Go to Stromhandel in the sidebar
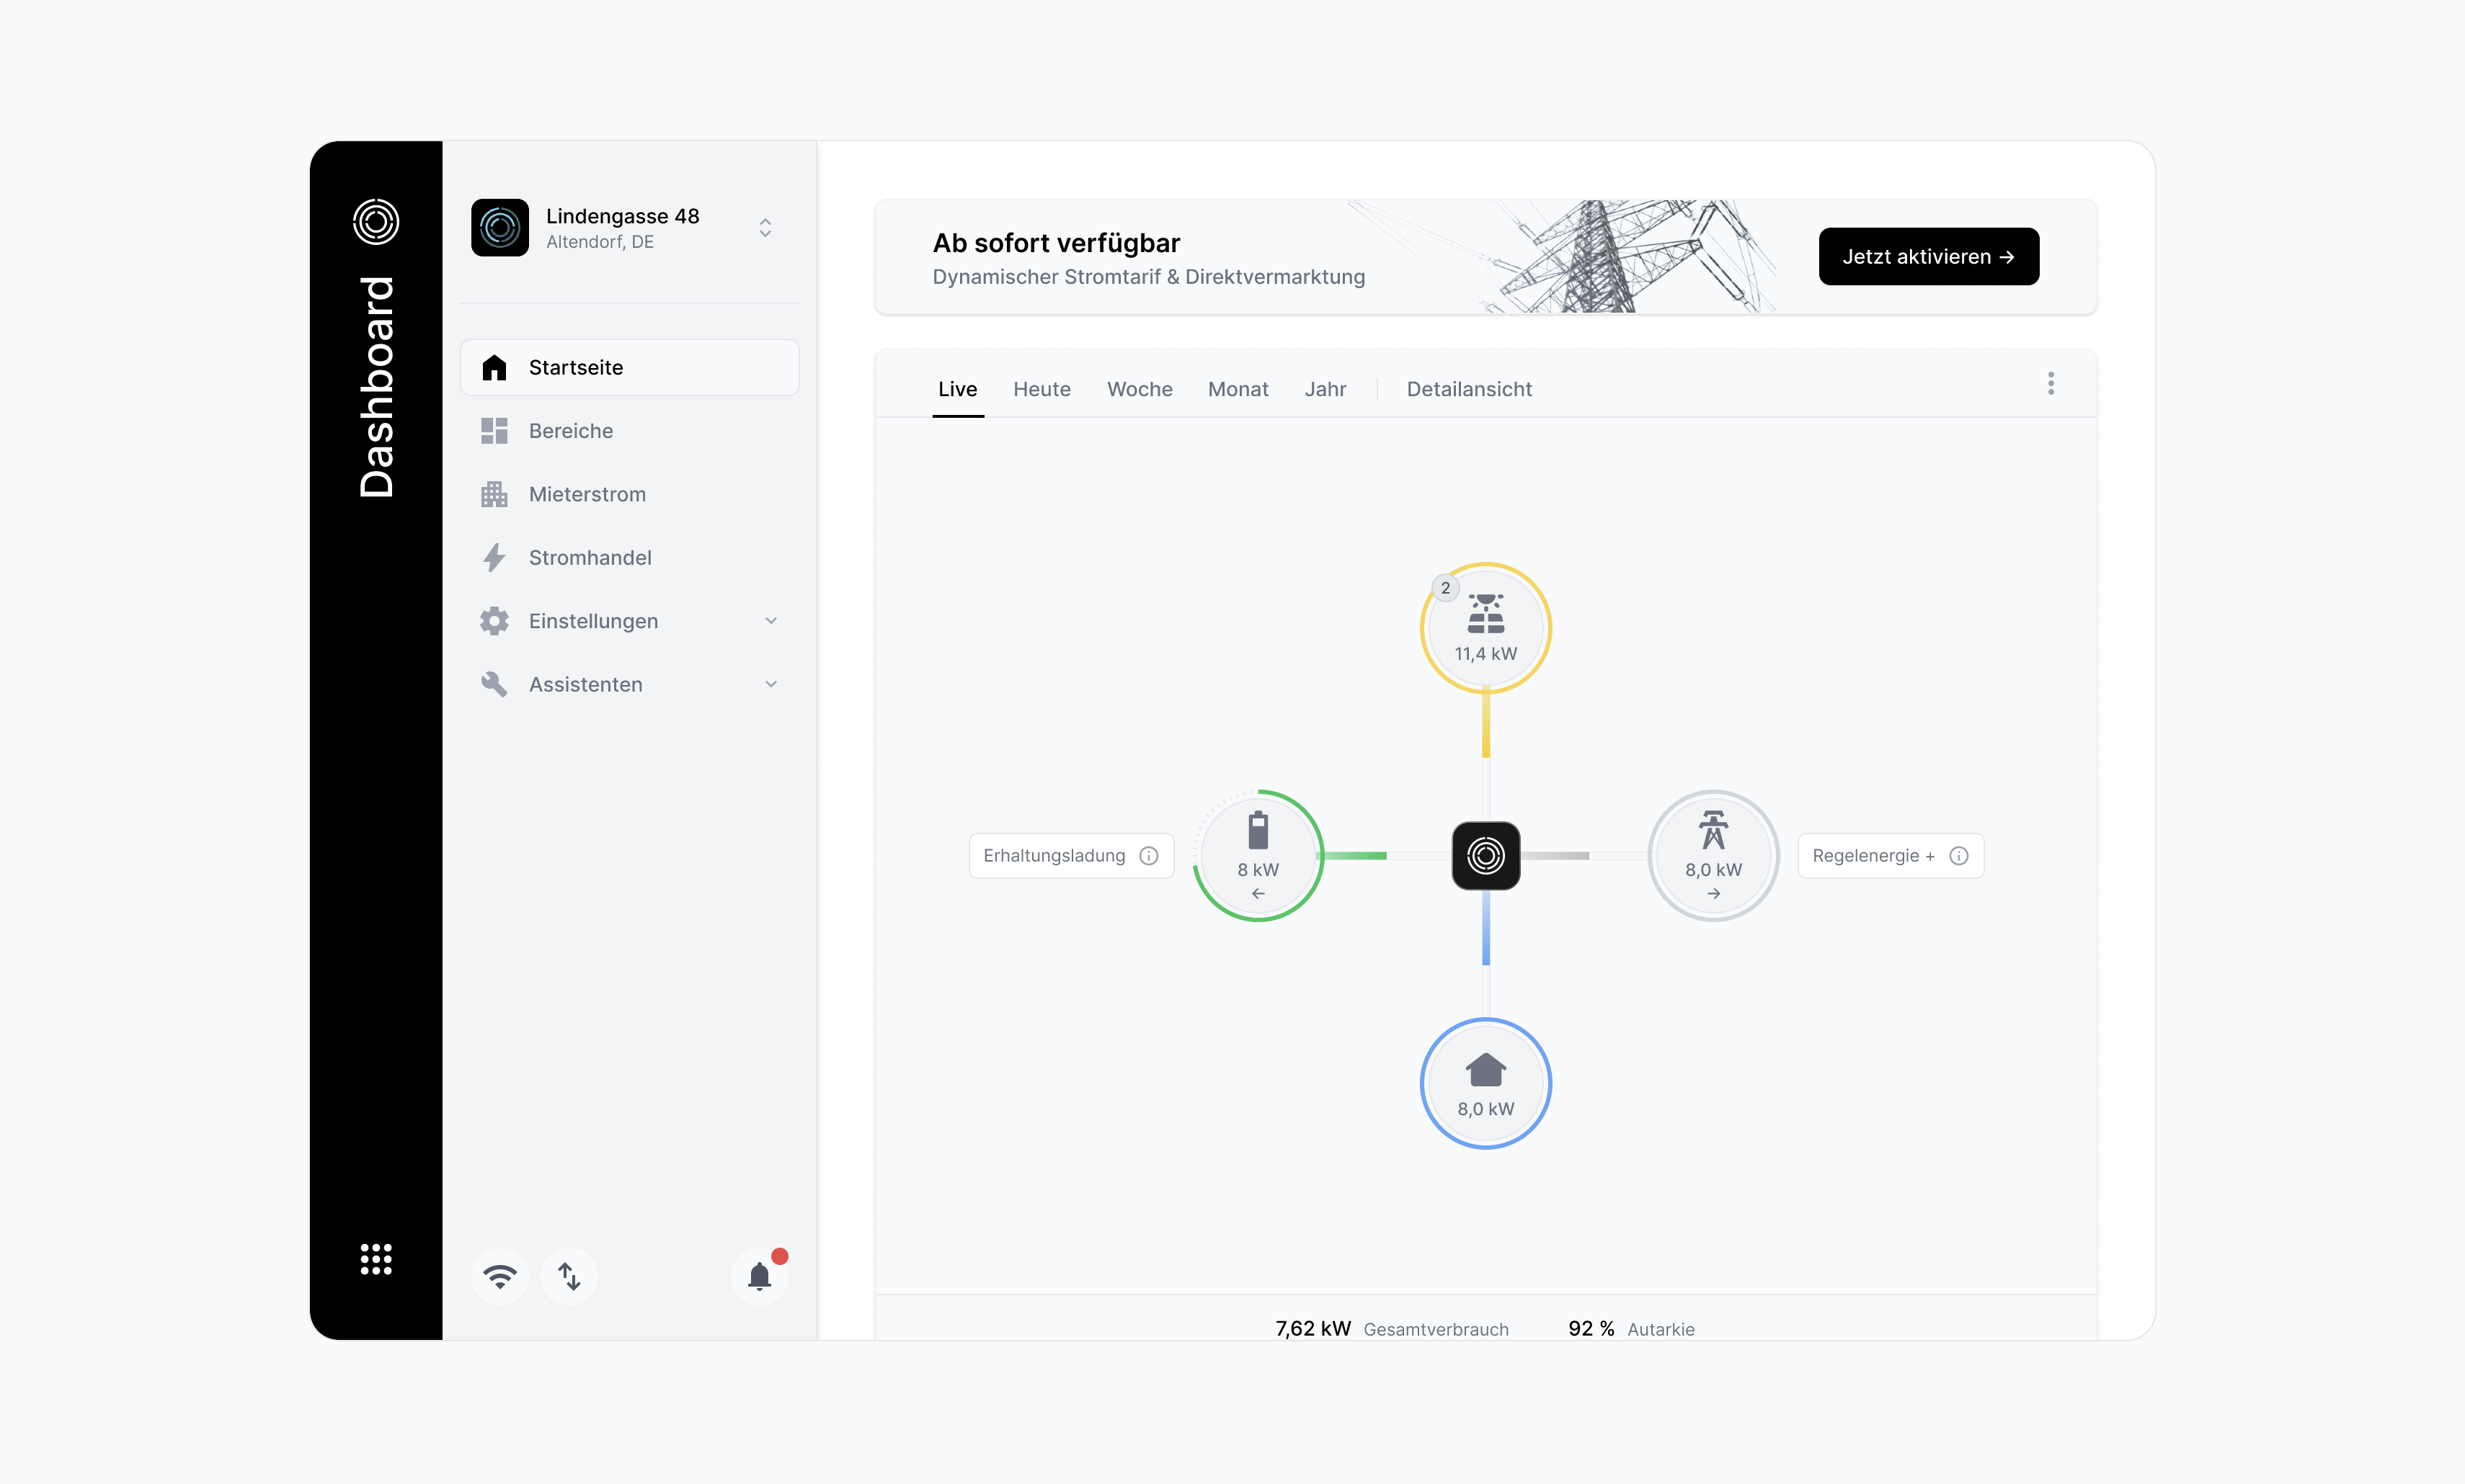 (590, 558)
